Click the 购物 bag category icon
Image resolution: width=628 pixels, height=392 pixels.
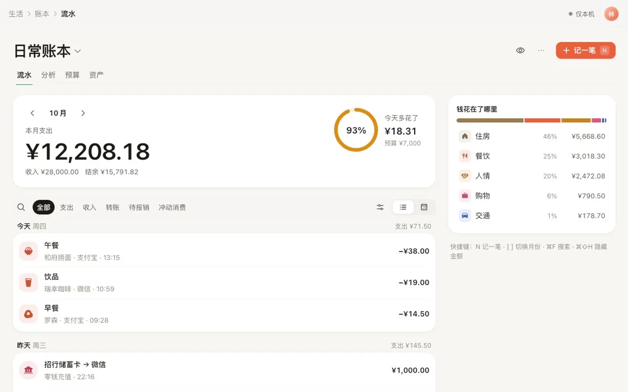[x=465, y=196]
